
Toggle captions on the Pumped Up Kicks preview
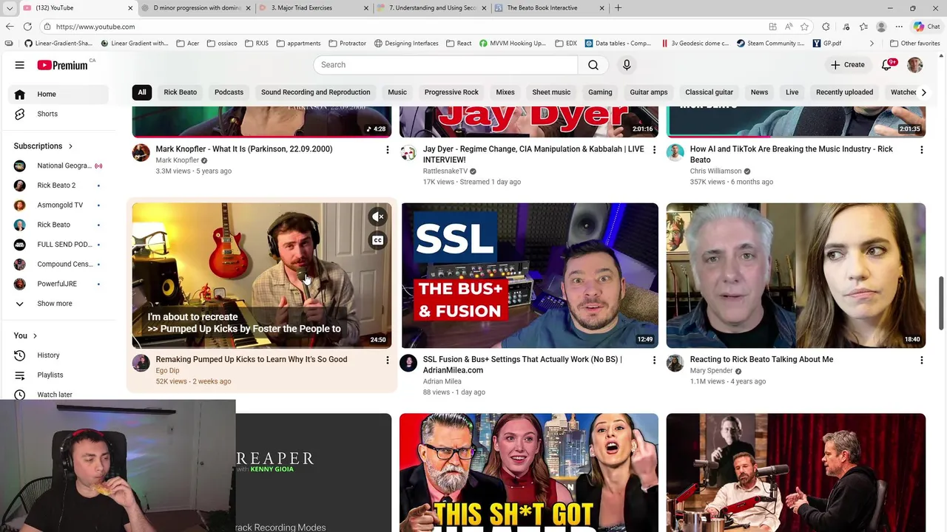pyautogui.click(x=378, y=240)
